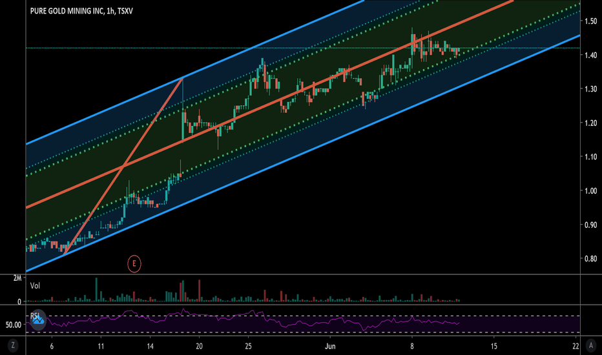Click the 15 date axis label
This screenshot has width=602, height=355.
[x=493, y=346]
